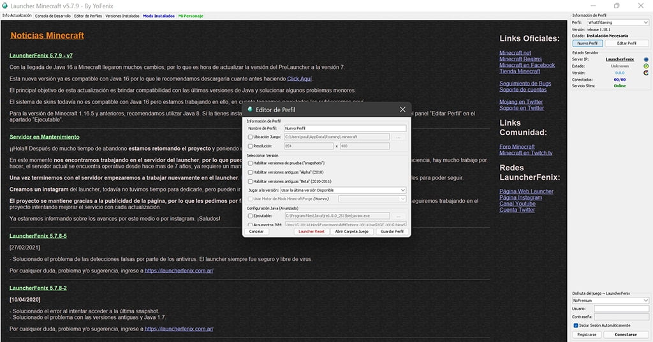Screen dimensions: 653x342
Task: Switch to Info Actualización tab
Action: [x=17, y=16]
